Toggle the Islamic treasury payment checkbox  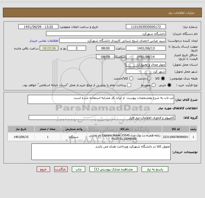coord(129,85)
